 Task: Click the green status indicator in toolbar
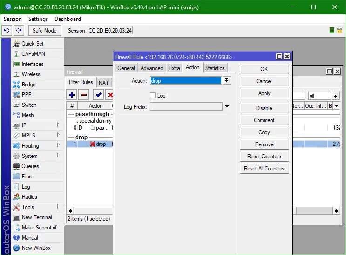coord(332,30)
